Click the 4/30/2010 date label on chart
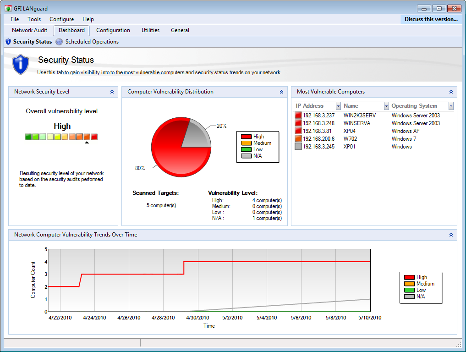466x352 pixels. (x=197, y=318)
